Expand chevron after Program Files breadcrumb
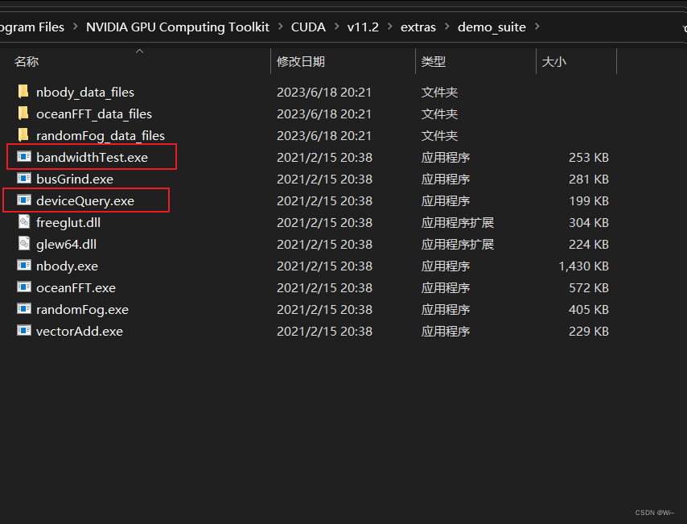Viewport: 687px width, 524px height. [x=76, y=27]
